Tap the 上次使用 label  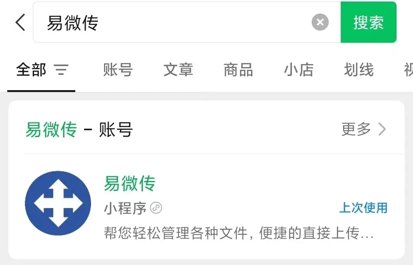pos(364,208)
